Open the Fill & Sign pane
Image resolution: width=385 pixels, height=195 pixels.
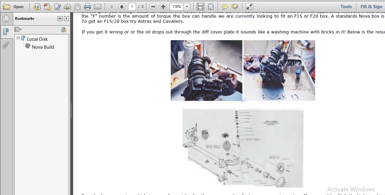pos(371,6)
